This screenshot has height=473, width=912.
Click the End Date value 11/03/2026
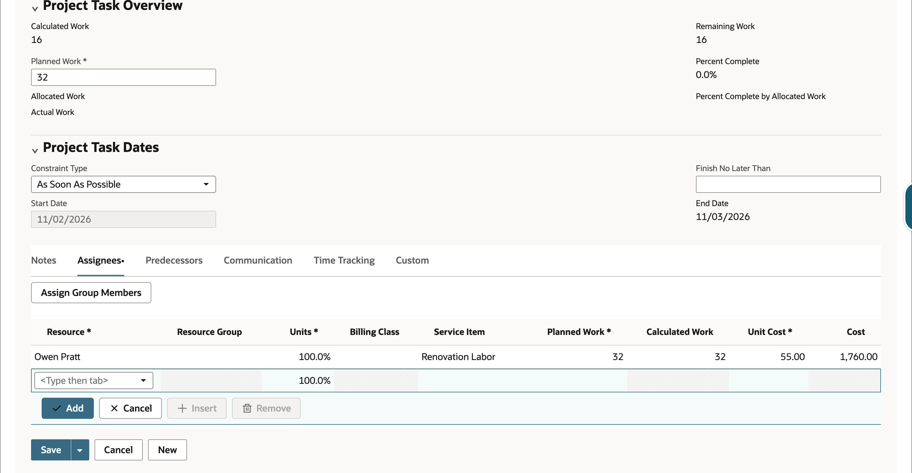(723, 216)
